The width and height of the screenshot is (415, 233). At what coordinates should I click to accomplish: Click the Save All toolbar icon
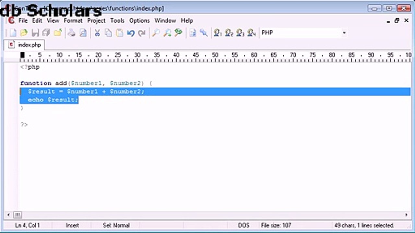coord(46,33)
